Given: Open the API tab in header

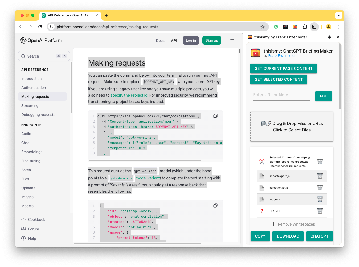Looking at the screenshot, I should point(174,41).
